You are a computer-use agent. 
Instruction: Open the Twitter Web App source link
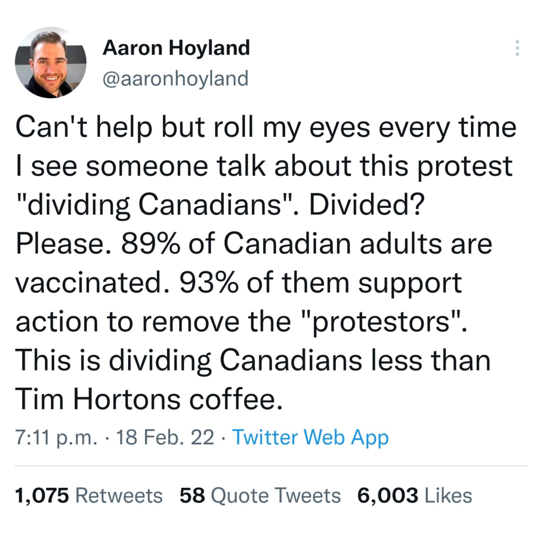click(x=310, y=437)
